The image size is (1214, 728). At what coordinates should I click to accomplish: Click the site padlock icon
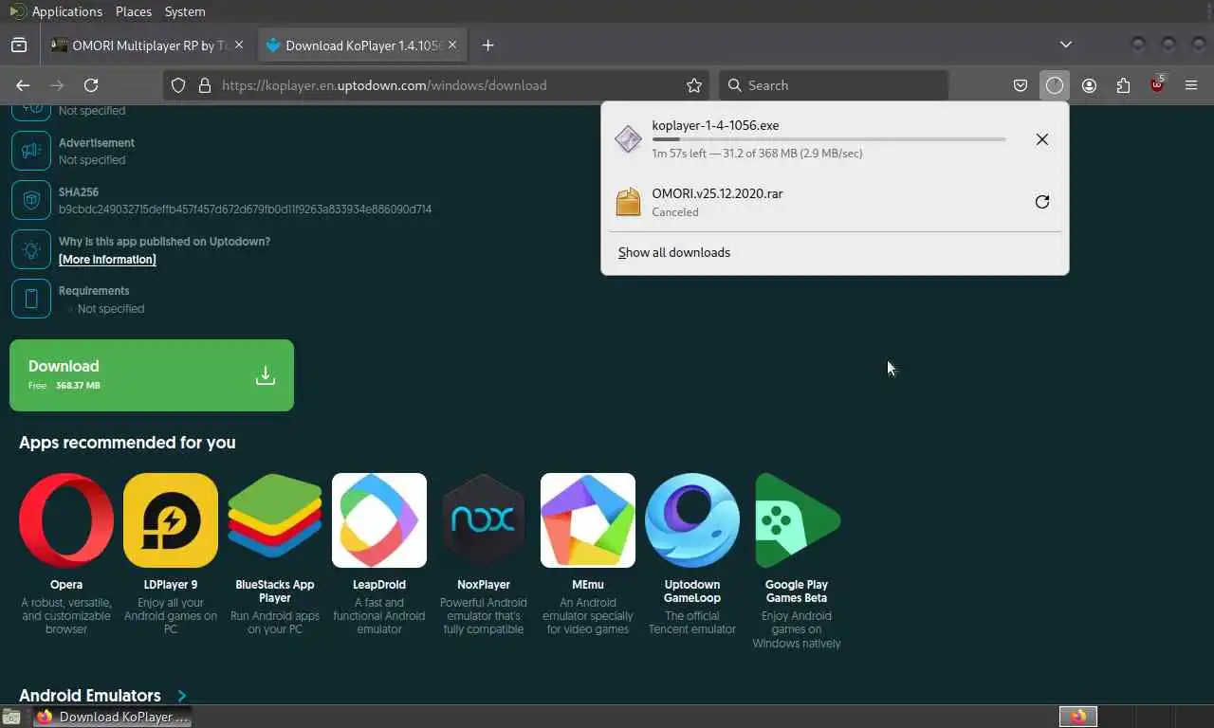point(204,85)
